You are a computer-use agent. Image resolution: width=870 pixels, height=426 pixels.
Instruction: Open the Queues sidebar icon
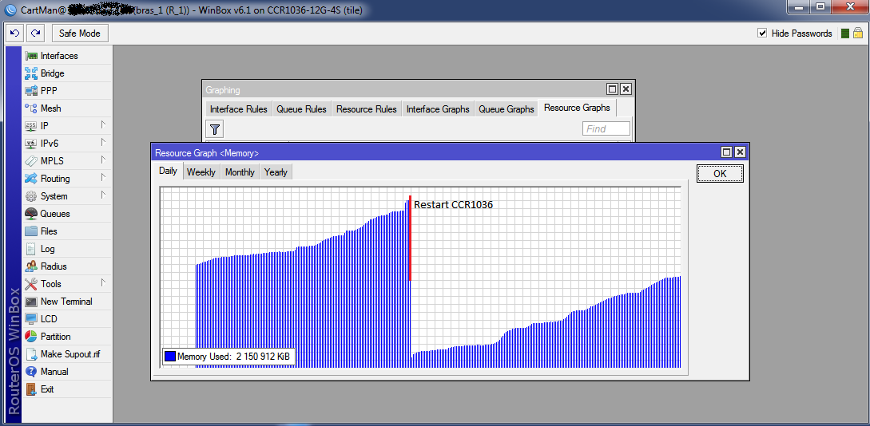click(31, 214)
